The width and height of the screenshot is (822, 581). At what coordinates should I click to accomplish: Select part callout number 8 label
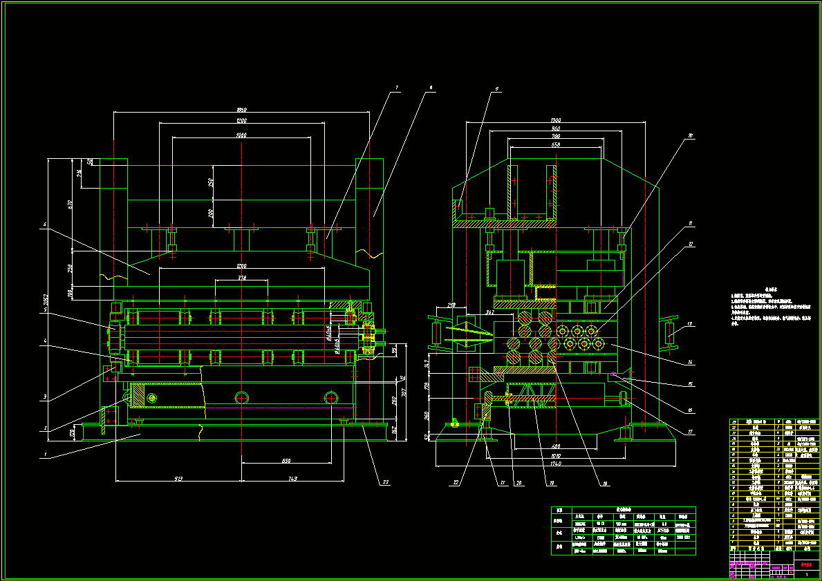pos(431,88)
